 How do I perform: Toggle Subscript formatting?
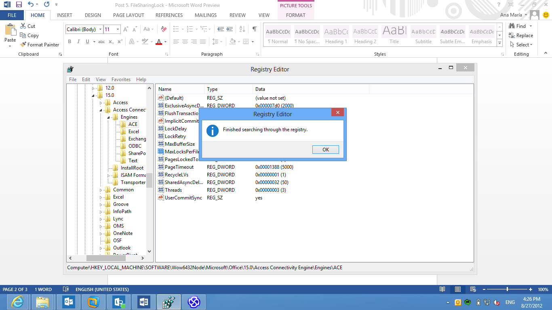click(112, 42)
